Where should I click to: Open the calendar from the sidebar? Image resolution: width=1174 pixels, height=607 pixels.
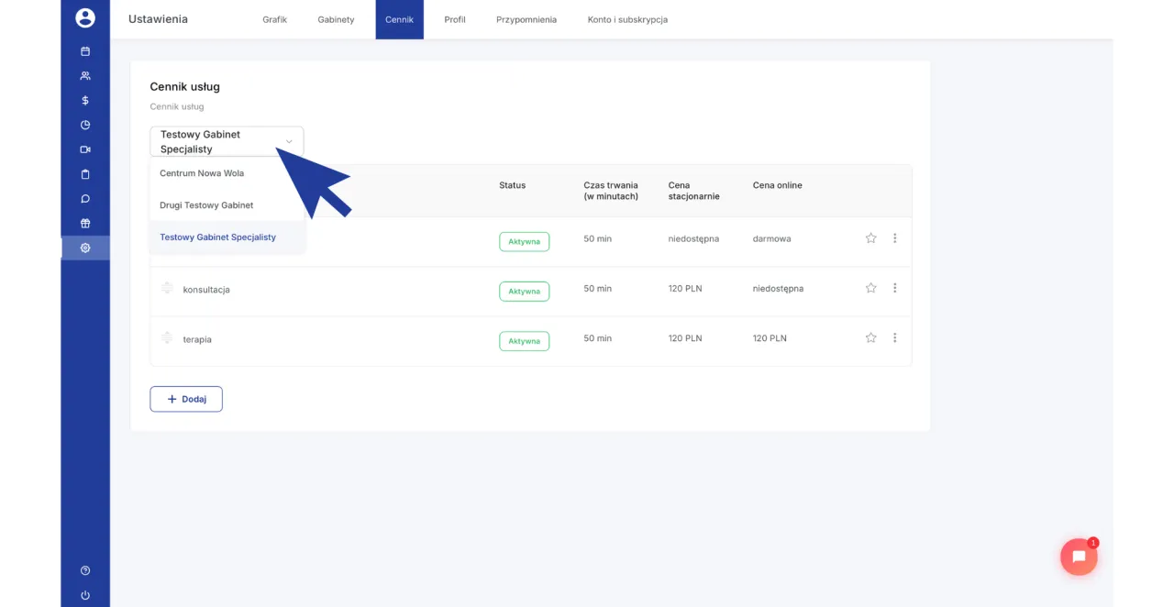pos(85,51)
